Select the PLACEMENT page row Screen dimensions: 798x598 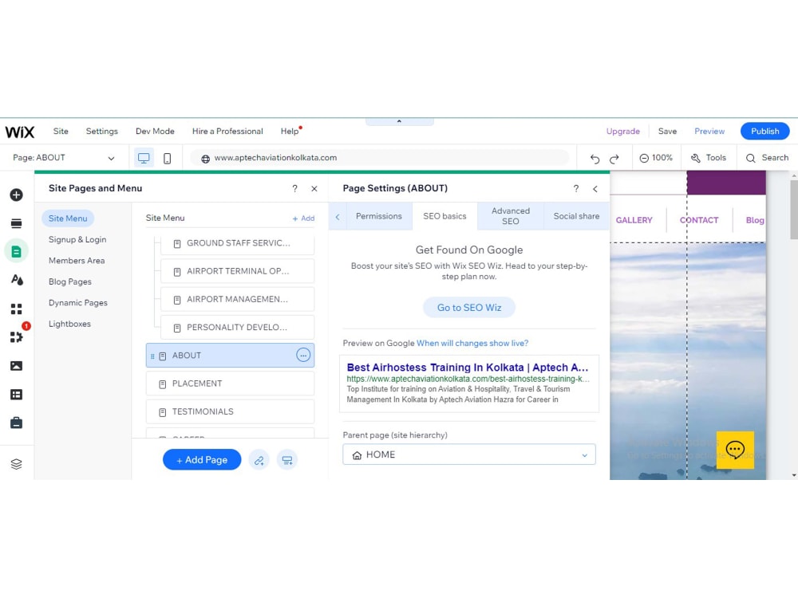tap(230, 384)
